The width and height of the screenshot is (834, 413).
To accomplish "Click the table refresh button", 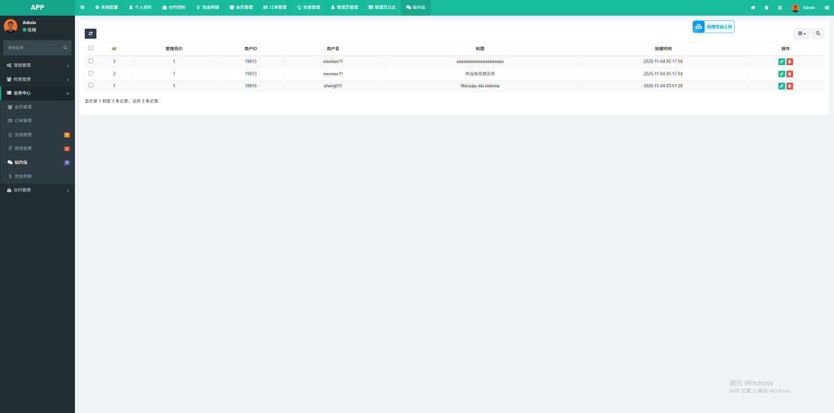I will pyautogui.click(x=91, y=33).
